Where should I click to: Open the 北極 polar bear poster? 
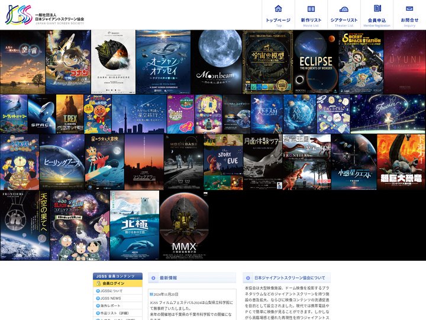point(135,226)
